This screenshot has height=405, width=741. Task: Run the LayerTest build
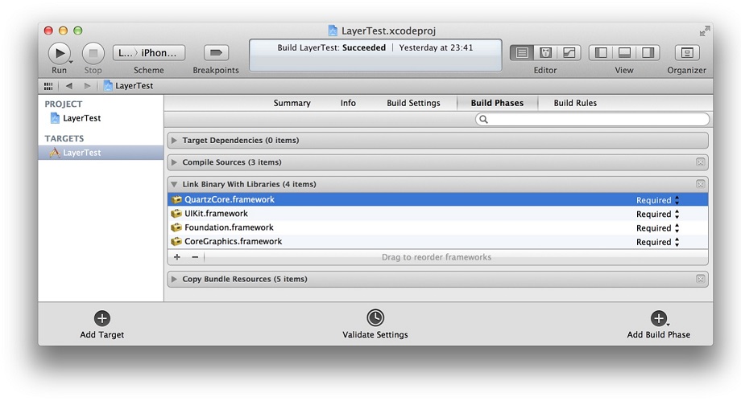[x=60, y=53]
